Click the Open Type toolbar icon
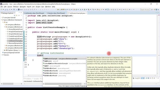Image resolution: width=160 pixels, height=90 pixels. pos(98,9)
